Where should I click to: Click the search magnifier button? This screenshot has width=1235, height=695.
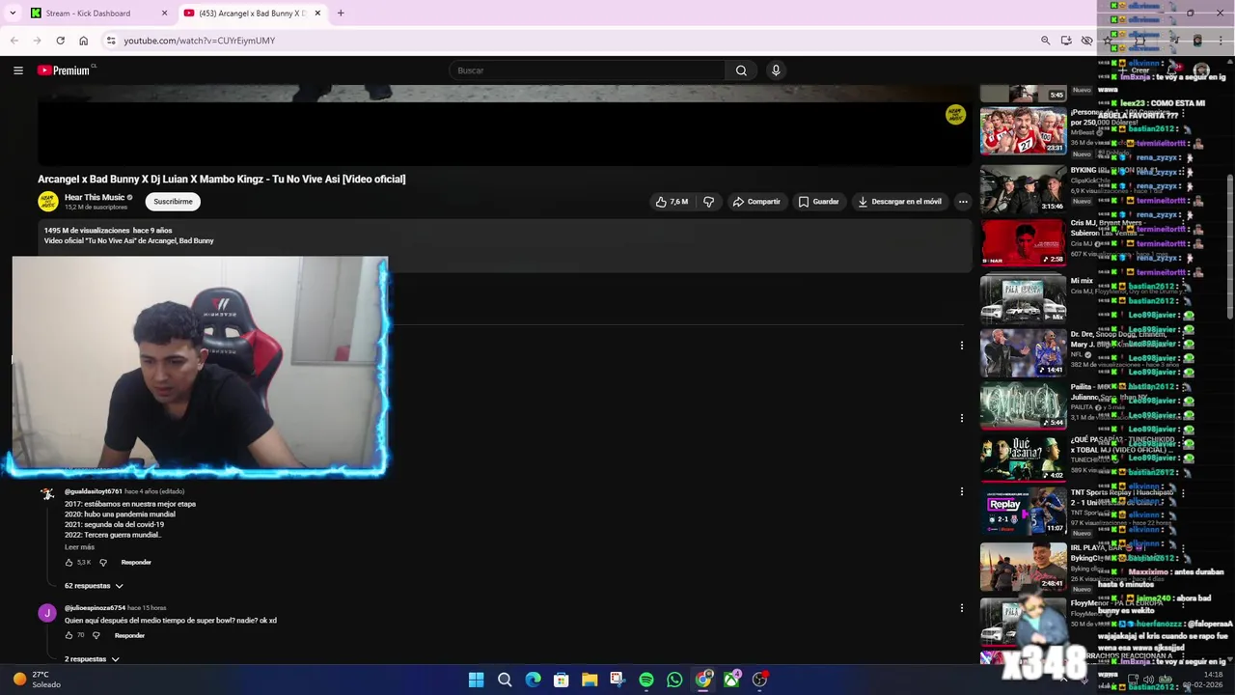point(741,70)
